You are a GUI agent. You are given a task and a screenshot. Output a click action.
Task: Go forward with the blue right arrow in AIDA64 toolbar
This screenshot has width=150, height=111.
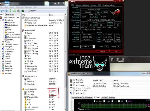[x=6, y=11]
